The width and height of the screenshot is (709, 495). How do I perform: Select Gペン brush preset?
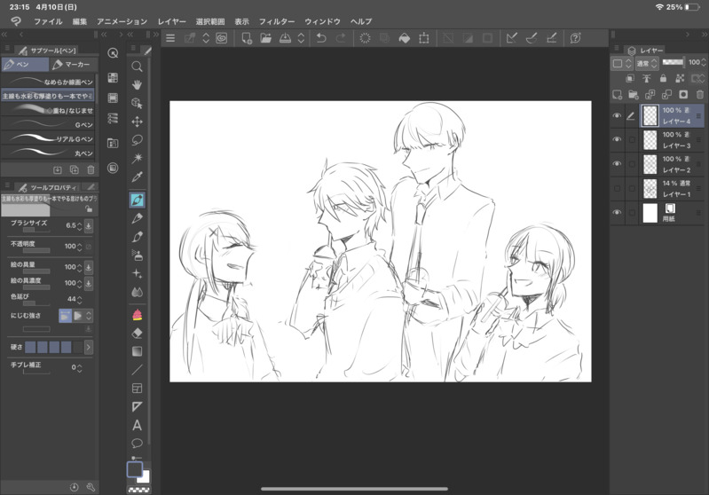tap(48, 124)
